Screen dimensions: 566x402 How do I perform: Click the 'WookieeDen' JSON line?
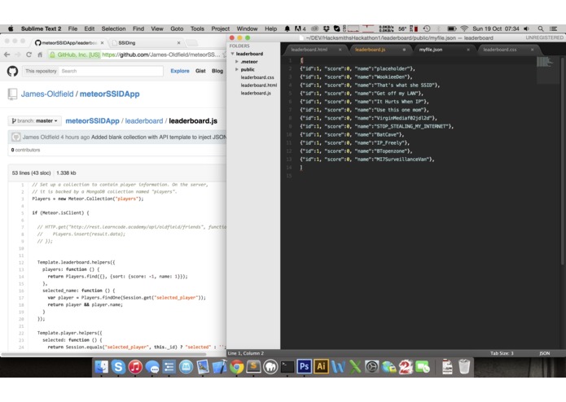[356, 76]
